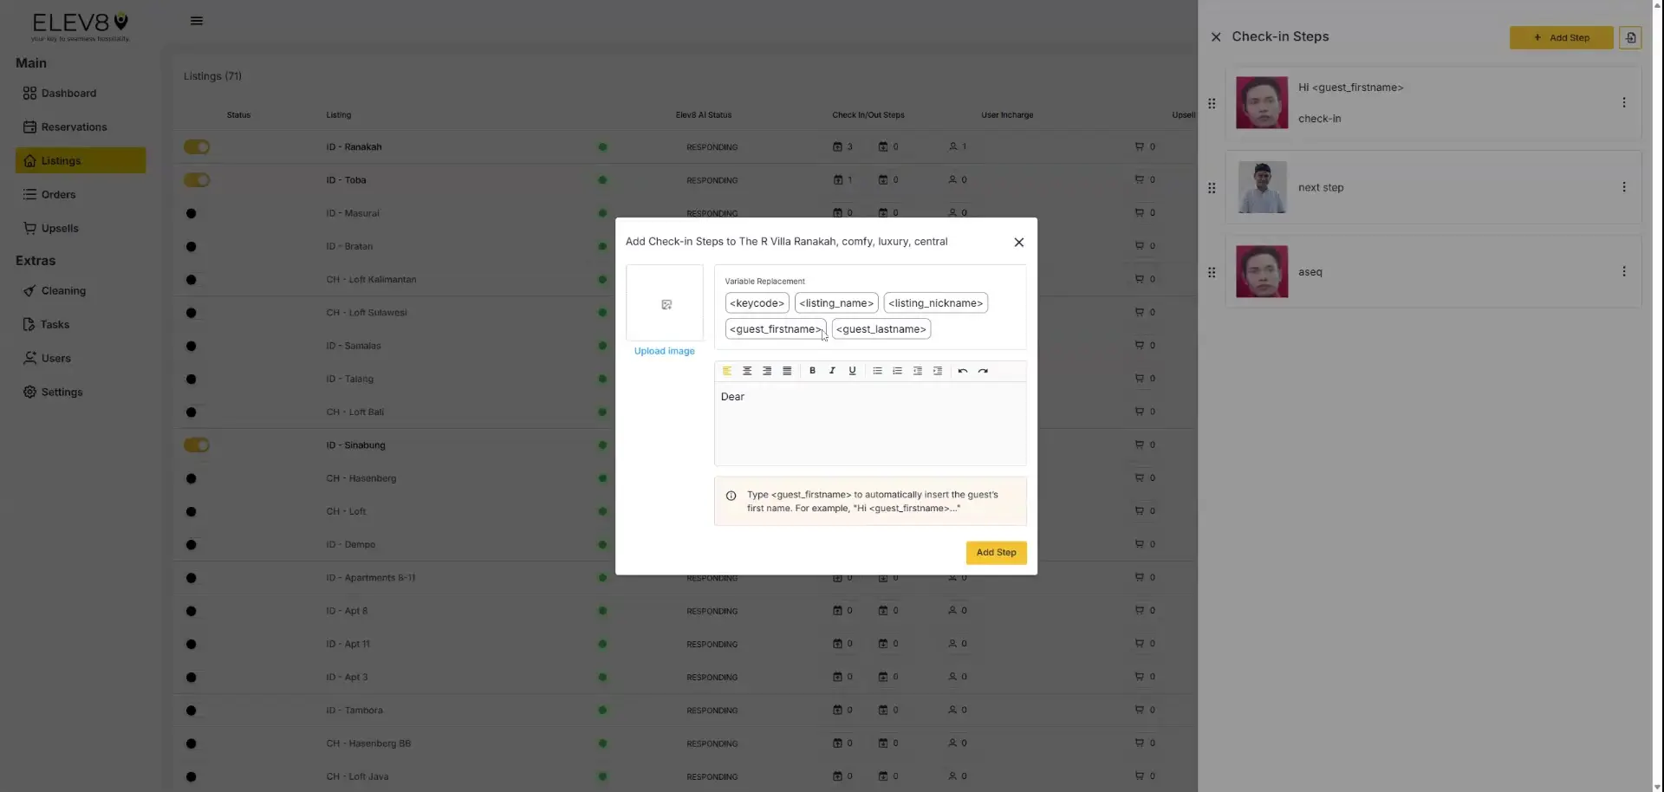Insert the <guest_firstname> variable chip

[x=775, y=329]
